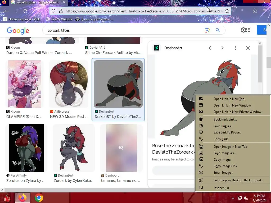This screenshot has height=203, width=271.
Task: Open the 'if you're gonna run m...' bookmark
Action: 94,19
